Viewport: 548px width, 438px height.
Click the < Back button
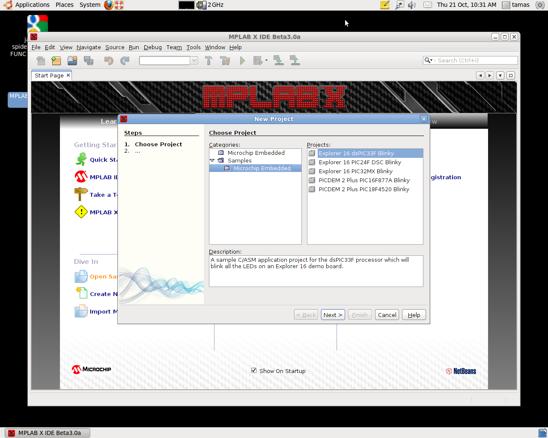tap(306, 315)
